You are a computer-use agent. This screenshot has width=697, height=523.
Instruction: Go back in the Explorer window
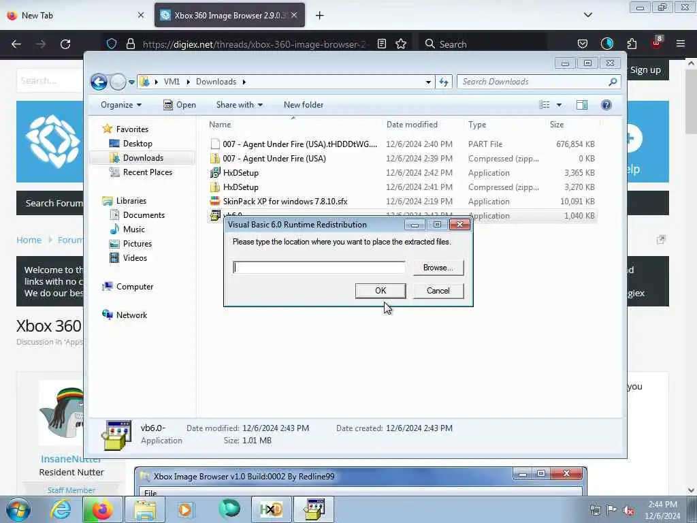[x=99, y=82]
